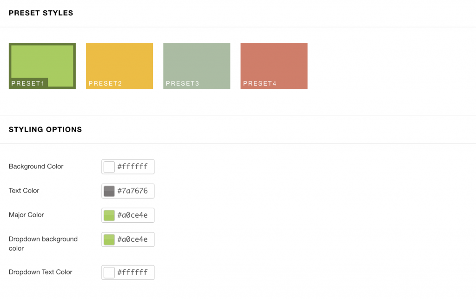Open the Dropdown Text Color swatch

click(x=109, y=272)
